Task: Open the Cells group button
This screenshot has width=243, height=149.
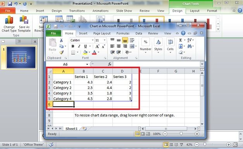Action: pos(170,46)
